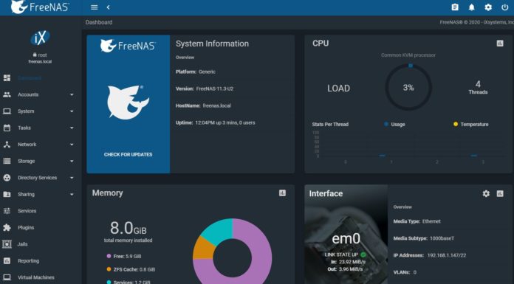514x284 pixels.
Task: Expand the System menu arrow
Action: coord(72,111)
